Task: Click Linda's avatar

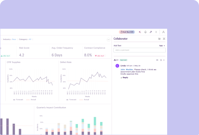Action: coord(117,66)
